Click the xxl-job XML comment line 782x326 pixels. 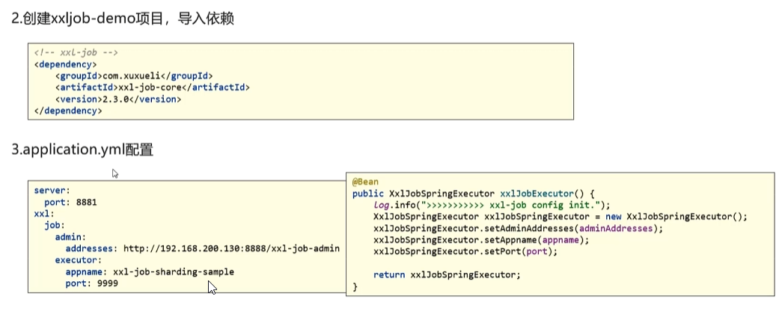click(x=76, y=53)
